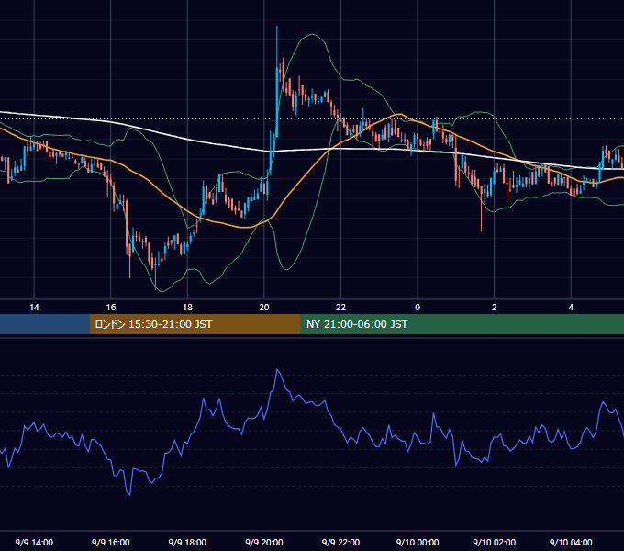Click the 4 hour label on price chart axis
This screenshot has height=551, width=624.
click(x=571, y=308)
